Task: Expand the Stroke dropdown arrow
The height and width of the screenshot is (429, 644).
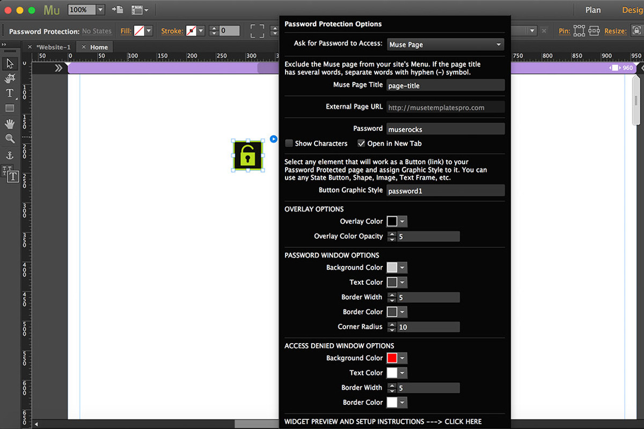Action: pos(201,31)
